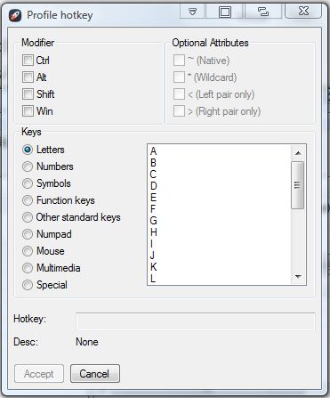Enable the Win modifier

coord(28,111)
